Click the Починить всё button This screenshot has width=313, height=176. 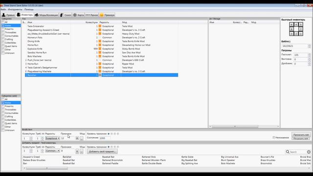(x=301, y=138)
